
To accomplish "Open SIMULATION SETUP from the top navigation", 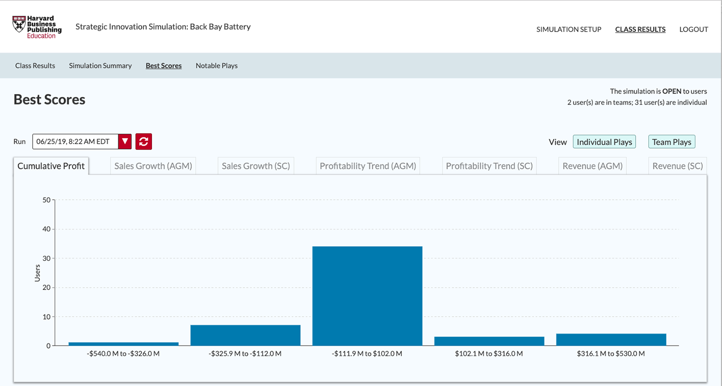I will (569, 30).
